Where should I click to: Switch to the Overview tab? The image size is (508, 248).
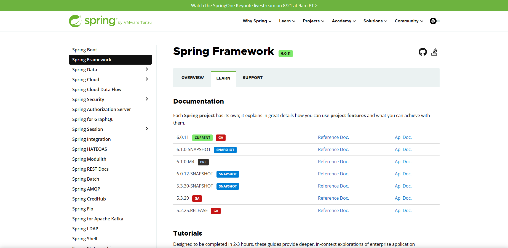click(x=192, y=78)
